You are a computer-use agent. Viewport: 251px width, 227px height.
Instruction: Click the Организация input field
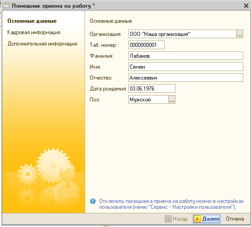(182, 34)
